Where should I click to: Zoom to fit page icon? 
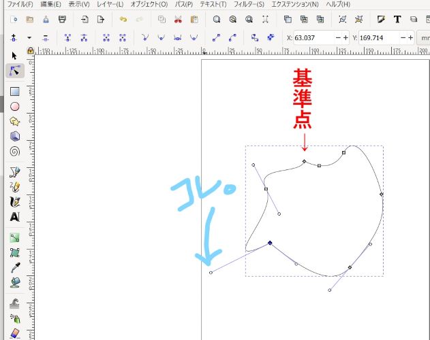coord(249,19)
